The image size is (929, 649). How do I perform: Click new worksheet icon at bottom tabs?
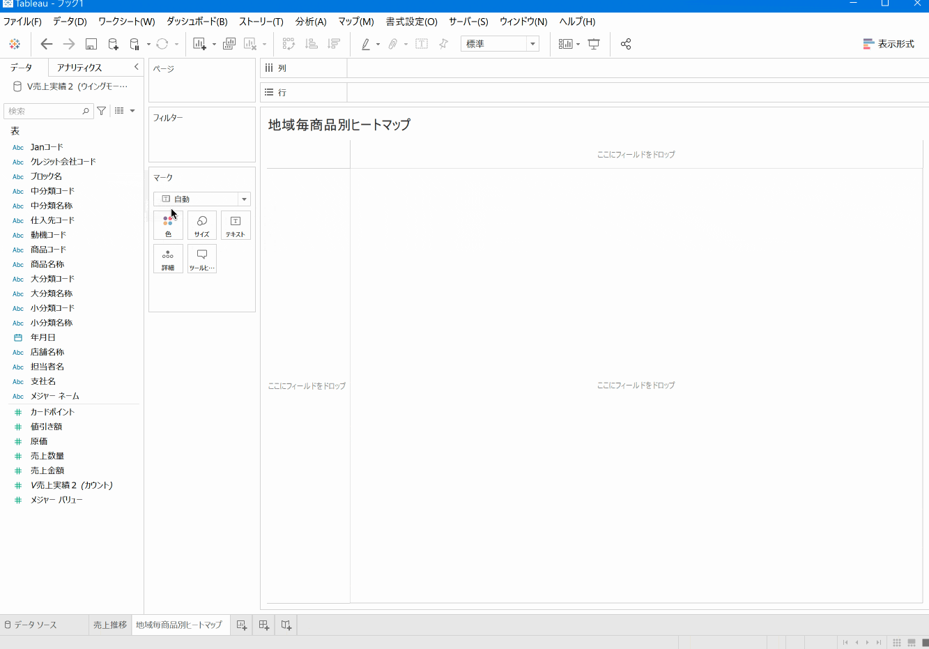pyautogui.click(x=241, y=625)
